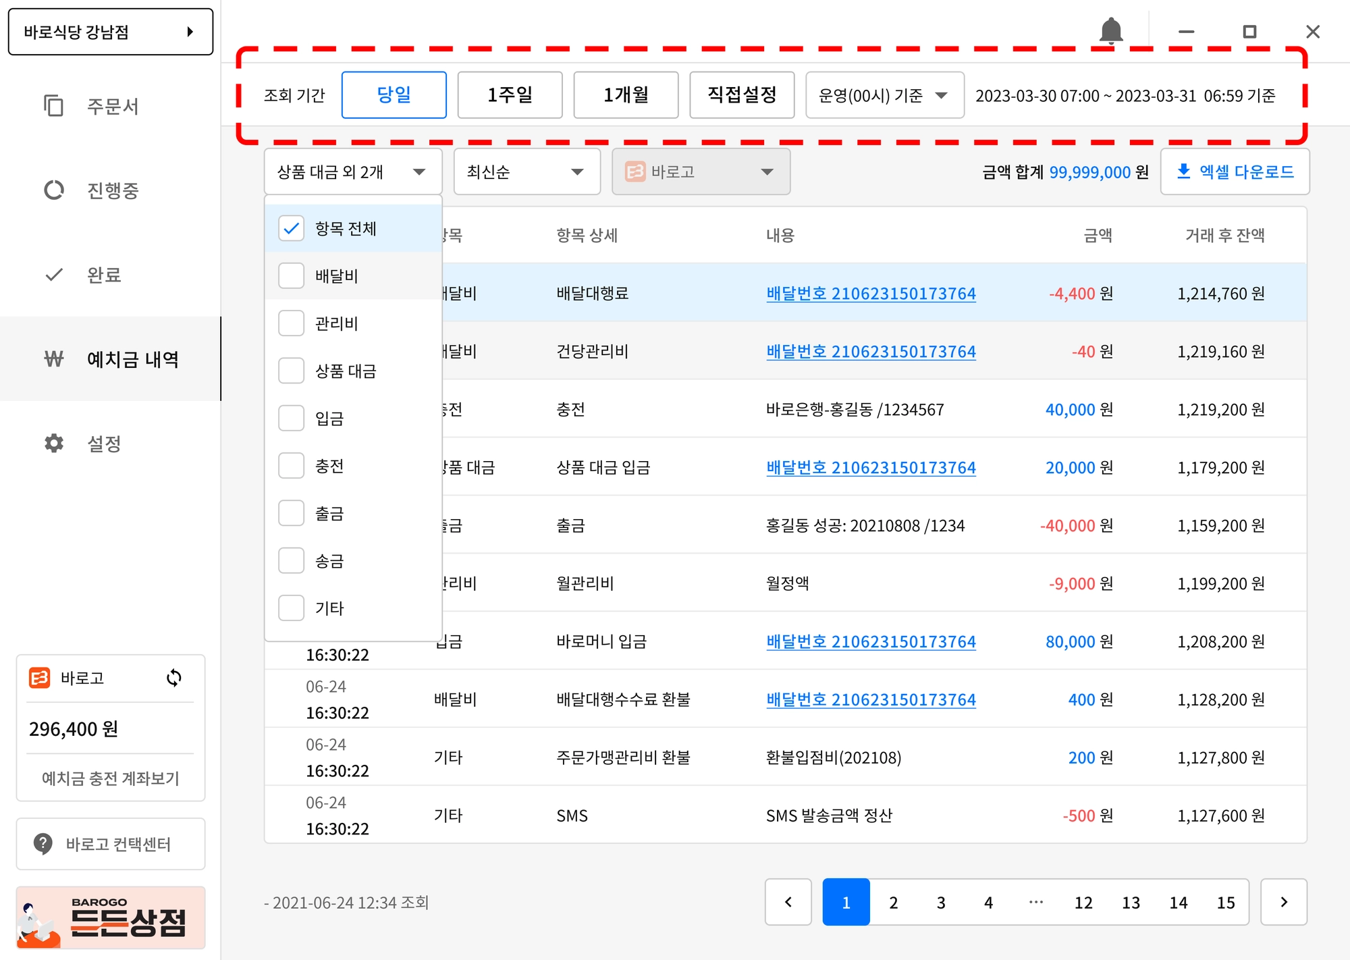Viewport: 1350px width, 960px height.
Task: Click the 엑셀 다운로드 button
Action: click(1235, 172)
